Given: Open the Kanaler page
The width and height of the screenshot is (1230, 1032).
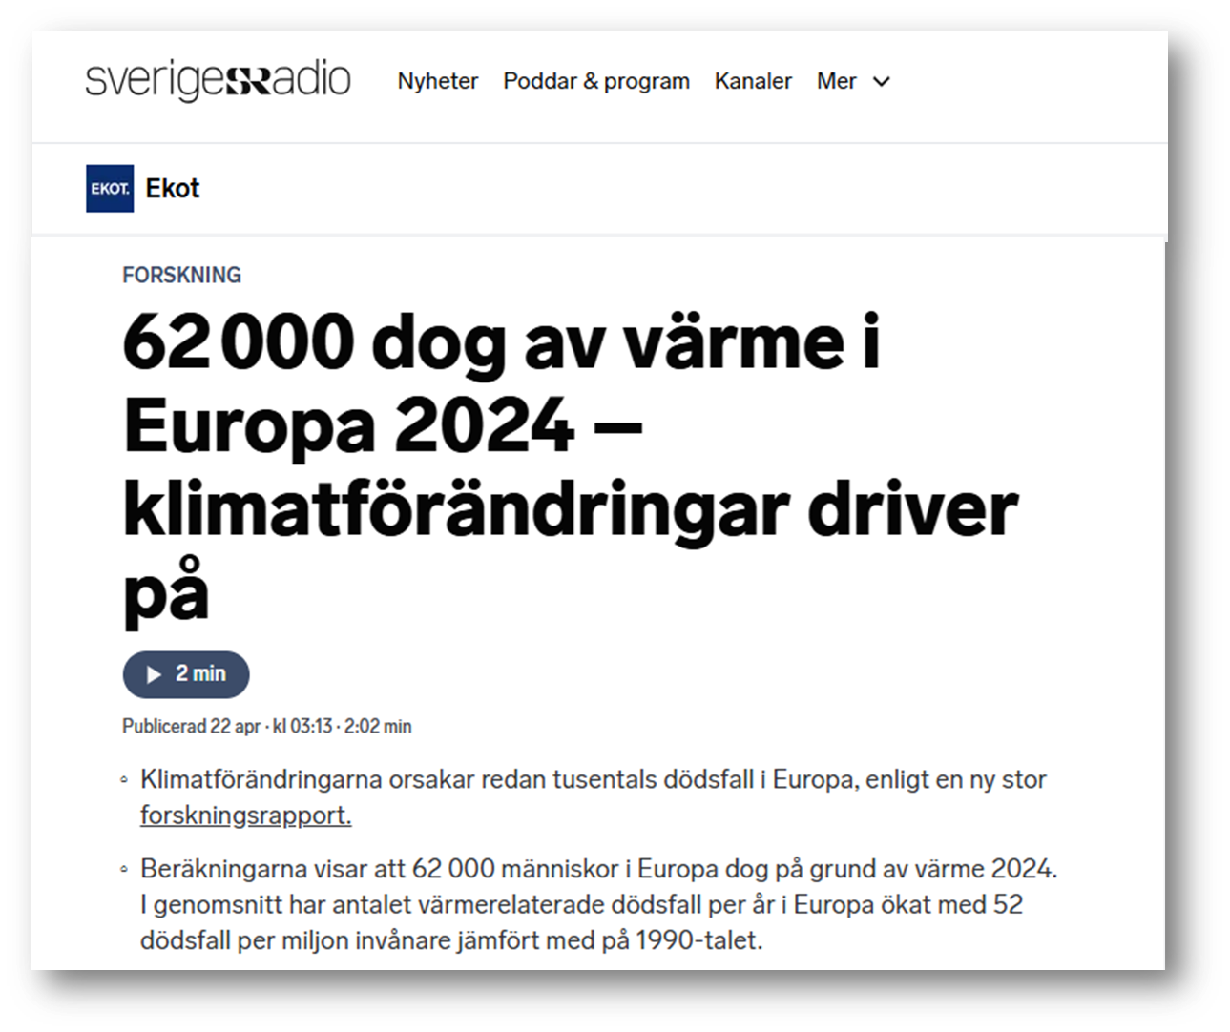Looking at the screenshot, I should click(x=753, y=82).
